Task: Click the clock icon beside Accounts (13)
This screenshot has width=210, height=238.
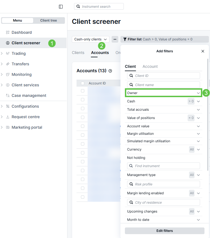Action: pyautogui.click(x=110, y=71)
